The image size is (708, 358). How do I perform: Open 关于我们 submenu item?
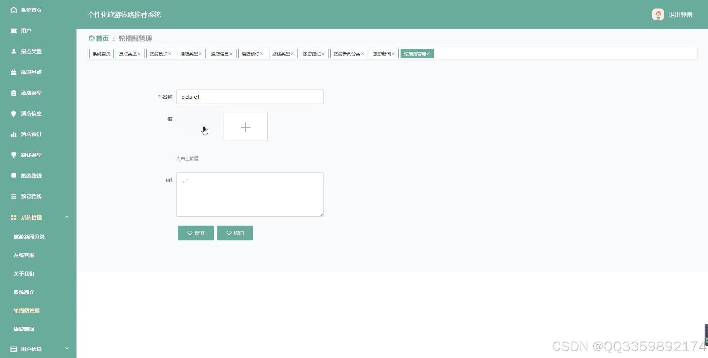[x=24, y=274]
